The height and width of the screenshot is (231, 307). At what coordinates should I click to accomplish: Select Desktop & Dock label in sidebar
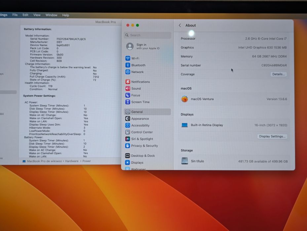pos(143,156)
